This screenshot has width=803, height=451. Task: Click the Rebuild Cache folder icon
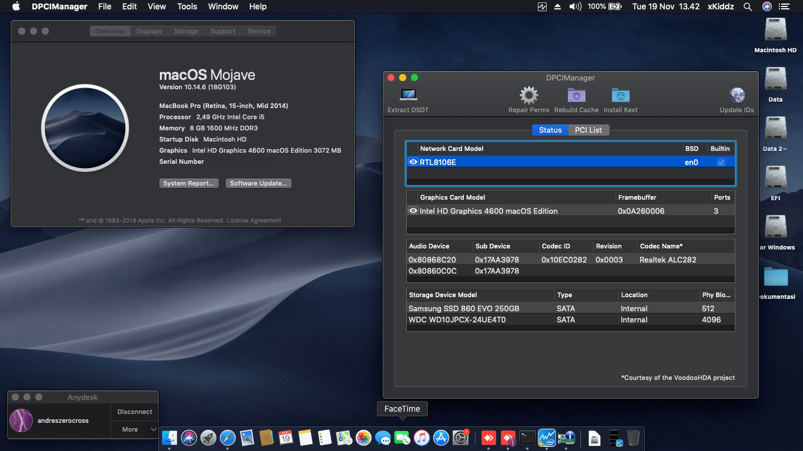[576, 96]
